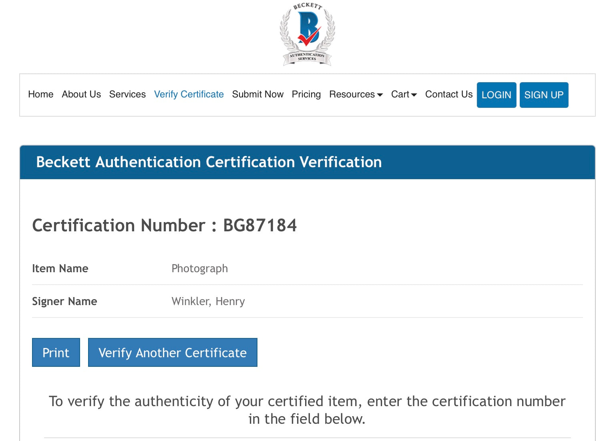Image resolution: width=615 pixels, height=441 pixels.
Task: Click the Certification Verification panel header
Action: point(307,162)
